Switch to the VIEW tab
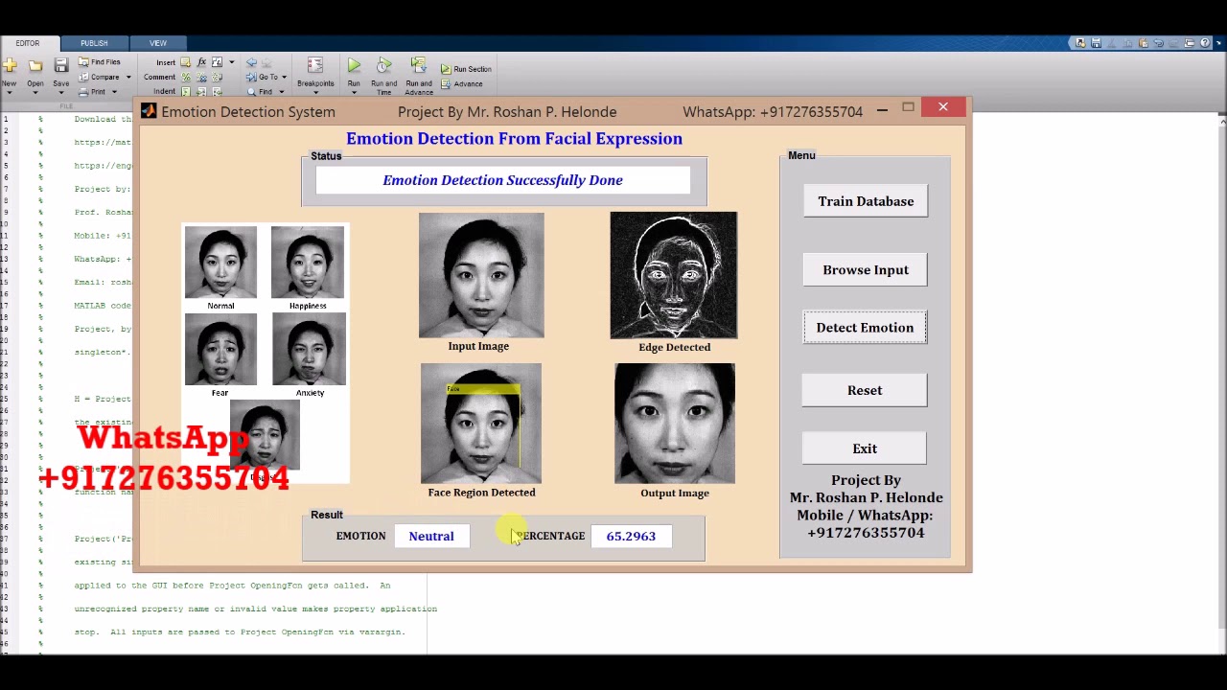 click(158, 43)
